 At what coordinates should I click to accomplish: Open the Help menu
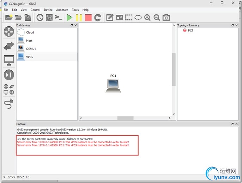click(x=85, y=10)
